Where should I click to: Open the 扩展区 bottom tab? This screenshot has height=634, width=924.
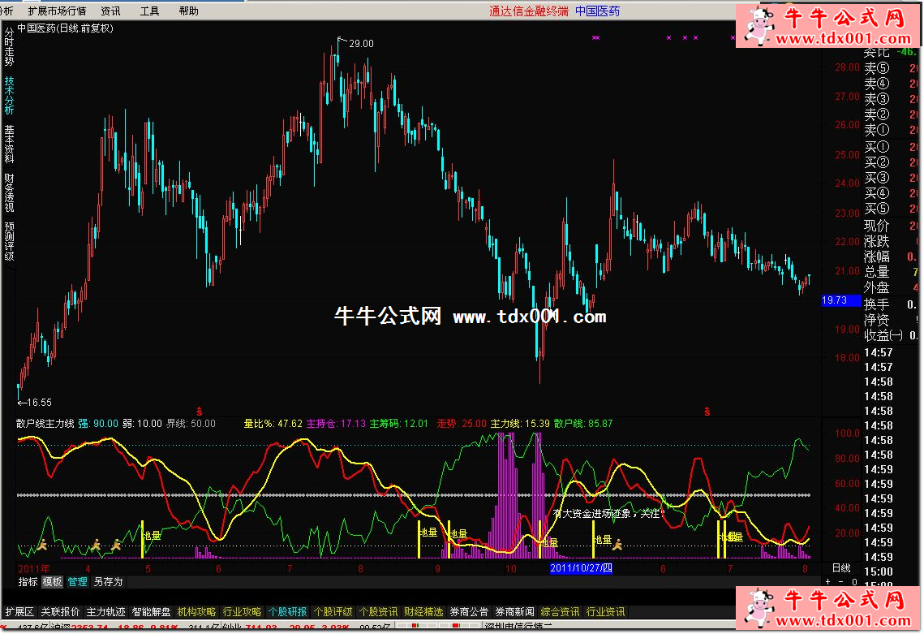19,611
